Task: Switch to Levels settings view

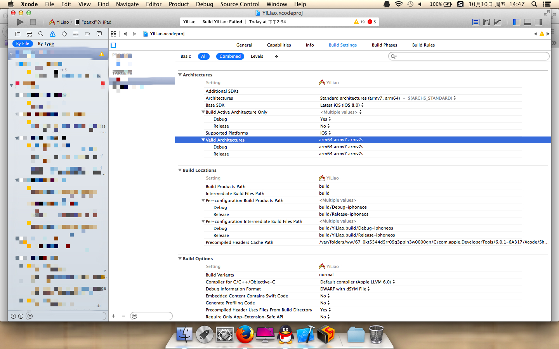Action: tap(257, 56)
